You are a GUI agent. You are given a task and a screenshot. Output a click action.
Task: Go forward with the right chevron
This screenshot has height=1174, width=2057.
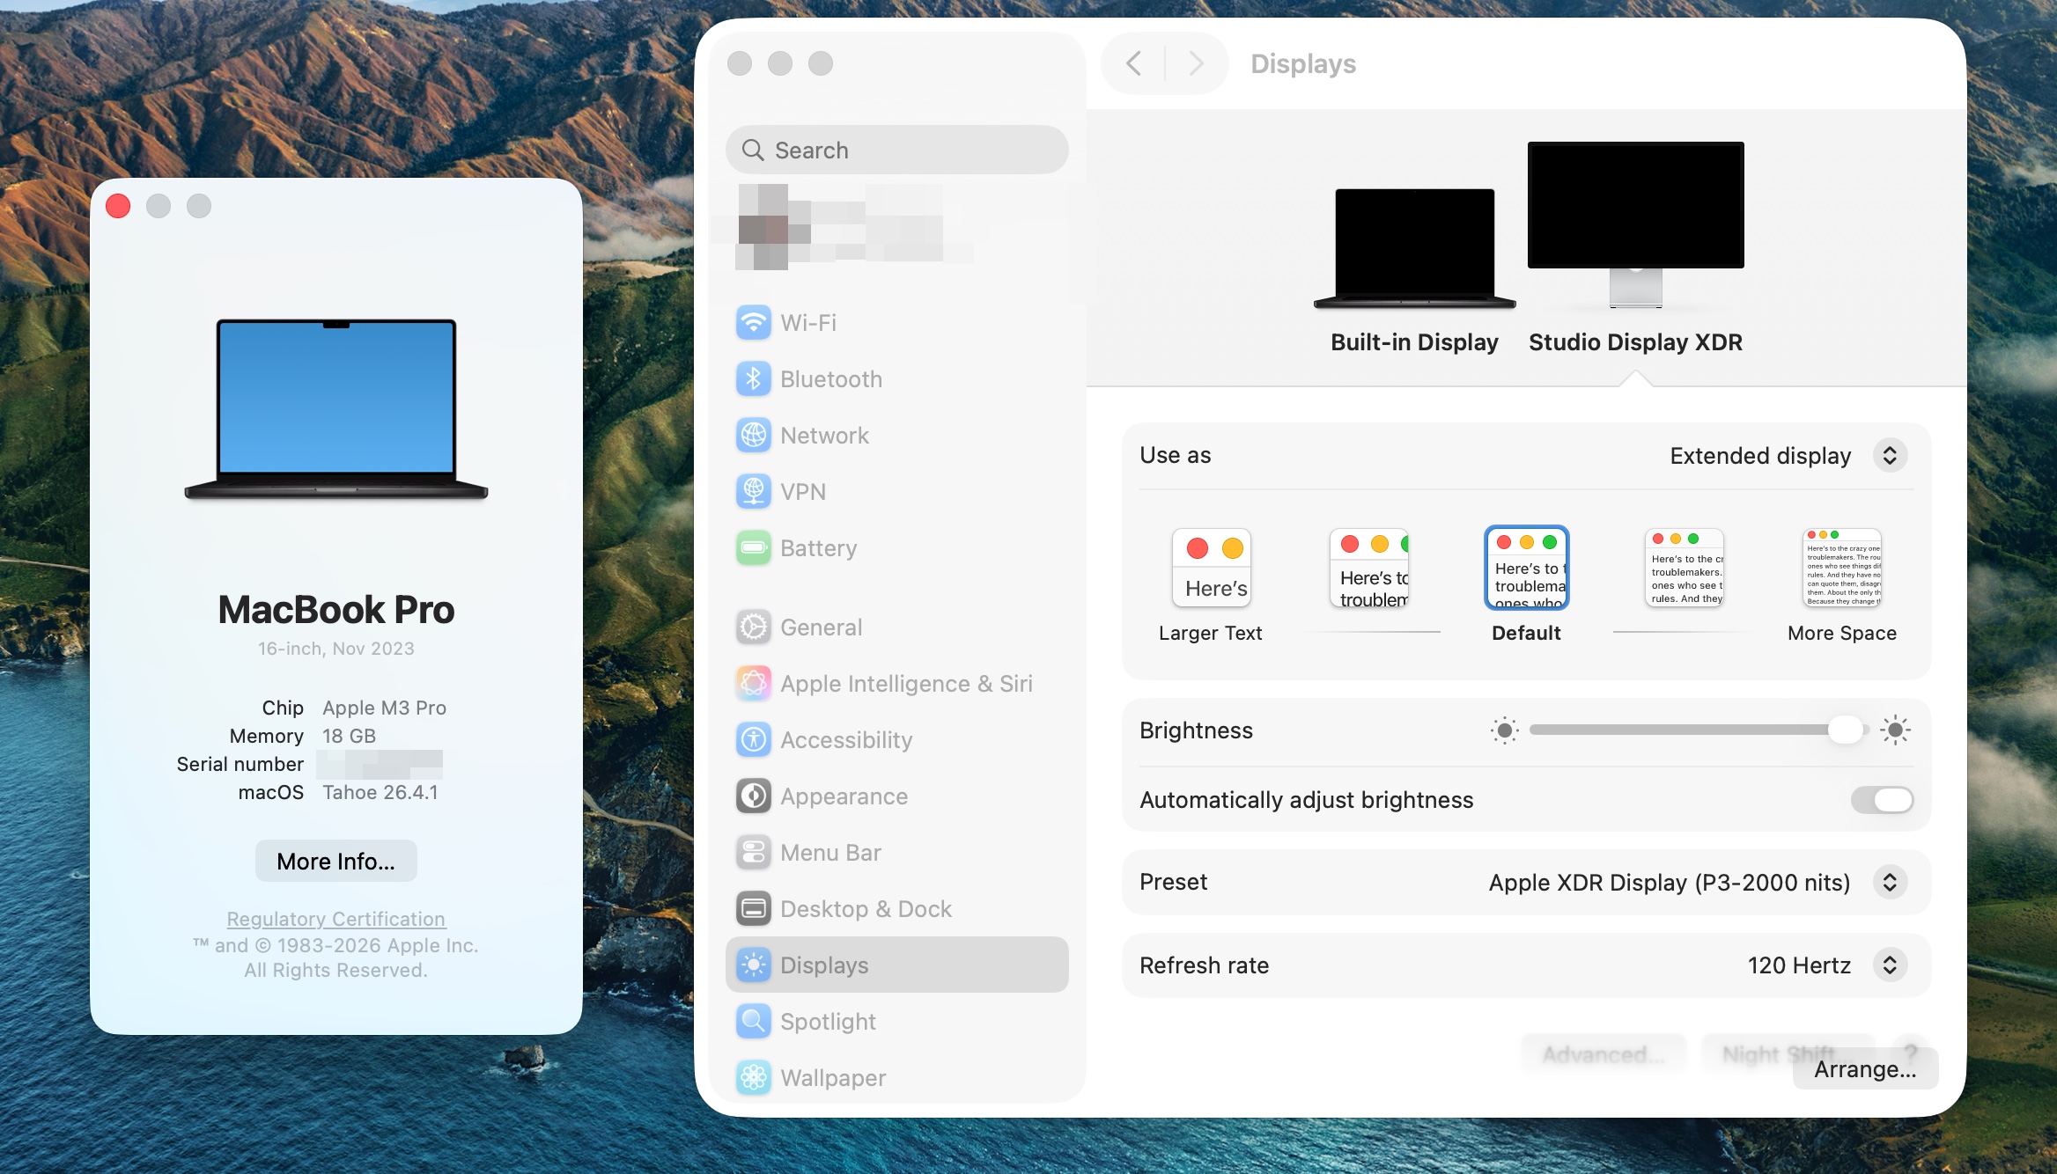[x=1196, y=63]
